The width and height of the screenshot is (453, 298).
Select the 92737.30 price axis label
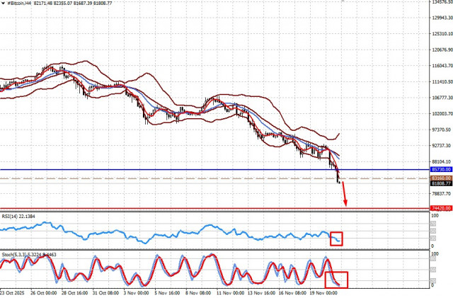coord(441,145)
